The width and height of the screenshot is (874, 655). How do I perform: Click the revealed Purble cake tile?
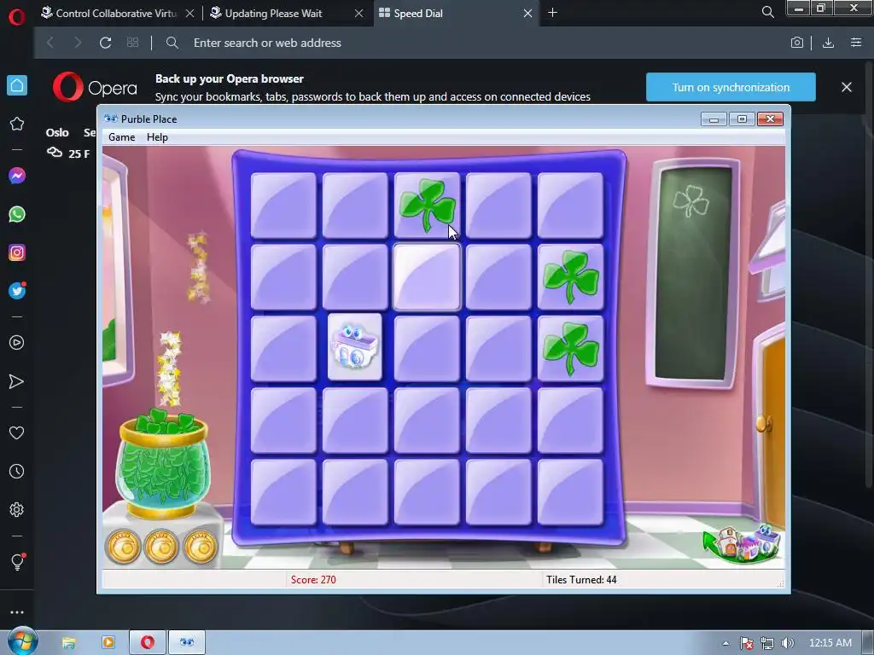[x=355, y=348]
